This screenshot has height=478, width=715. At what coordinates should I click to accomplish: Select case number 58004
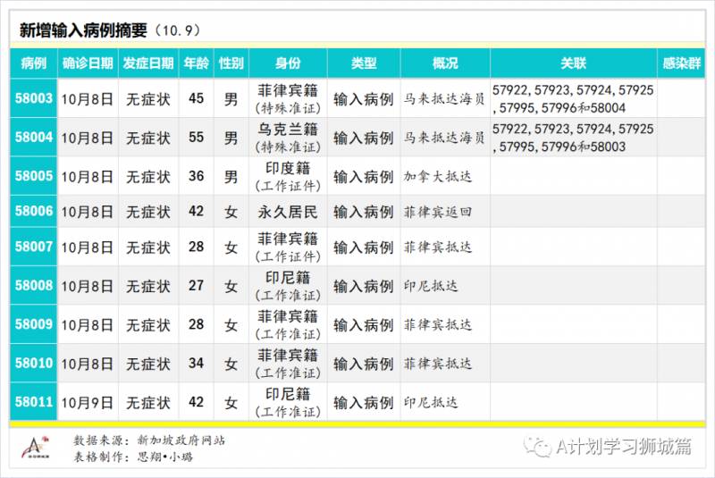tap(34, 137)
